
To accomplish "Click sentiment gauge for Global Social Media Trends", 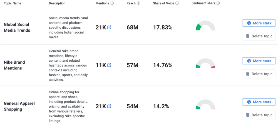I will (205, 26).
